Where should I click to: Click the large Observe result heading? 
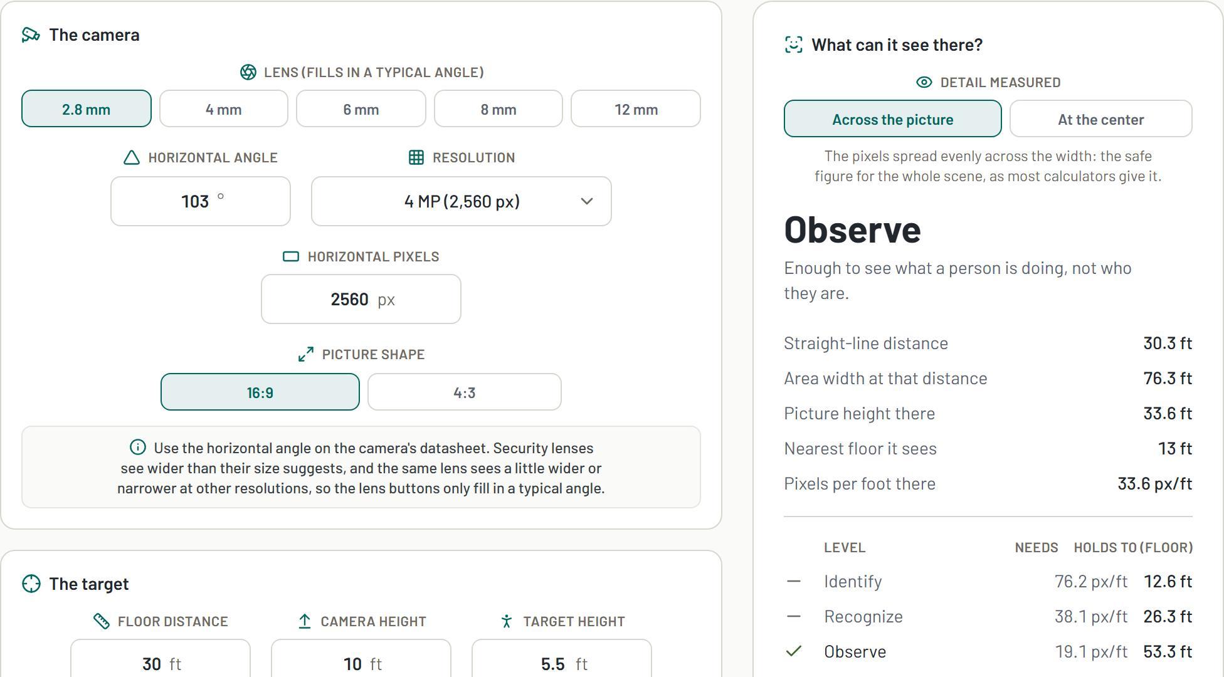click(x=853, y=229)
